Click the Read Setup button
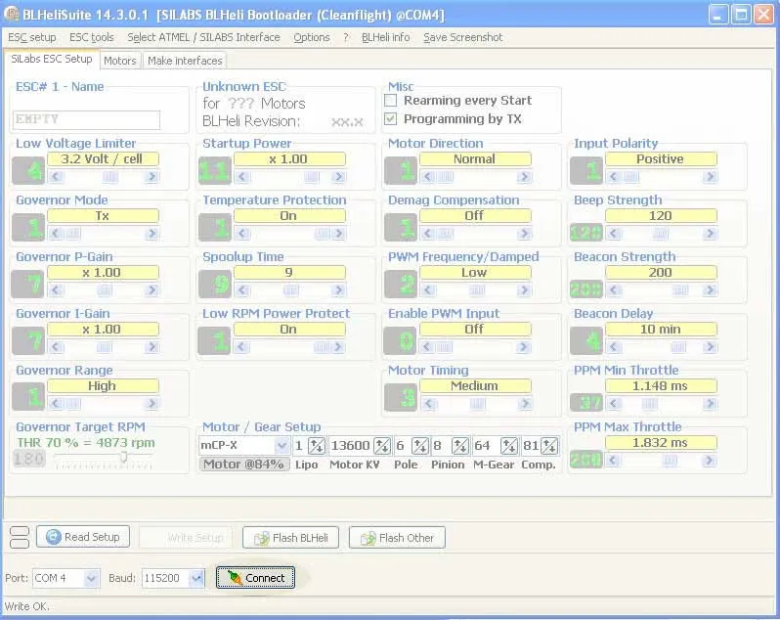The width and height of the screenshot is (780, 620). coord(83,537)
